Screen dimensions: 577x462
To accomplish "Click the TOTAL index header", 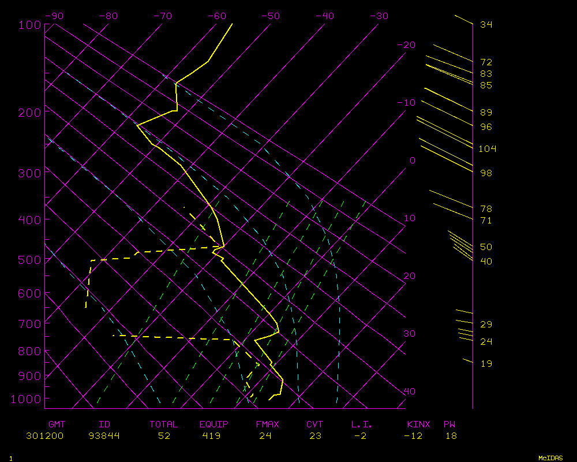I will 164,424.
